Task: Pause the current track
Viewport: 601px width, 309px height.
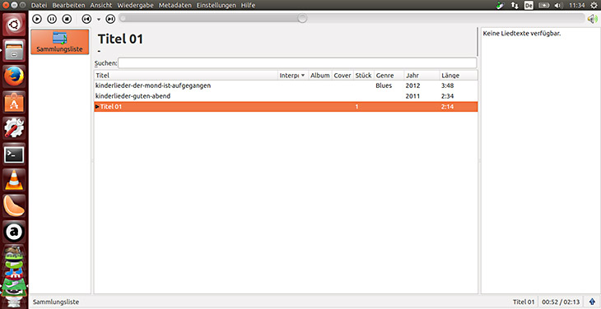Action: [52, 19]
